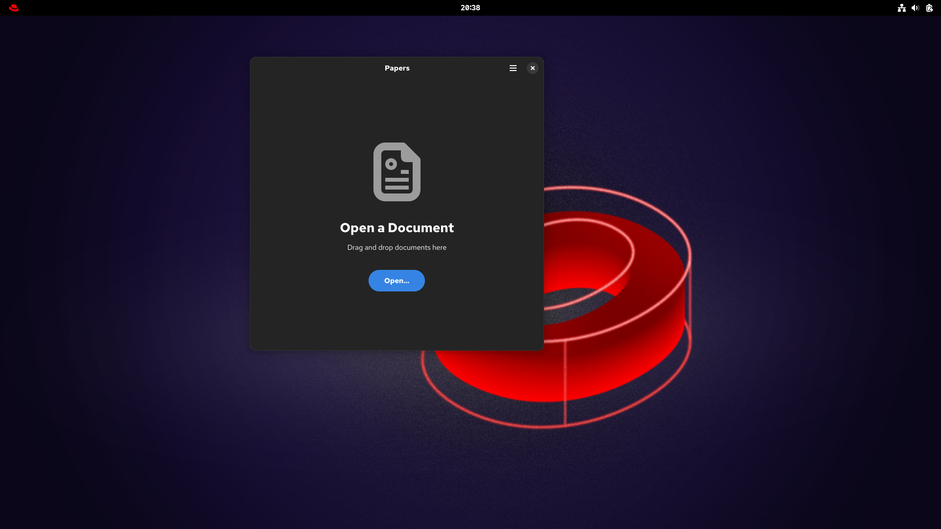Open the Red Hat activities icon
The image size is (941, 529).
click(x=14, y=8)
